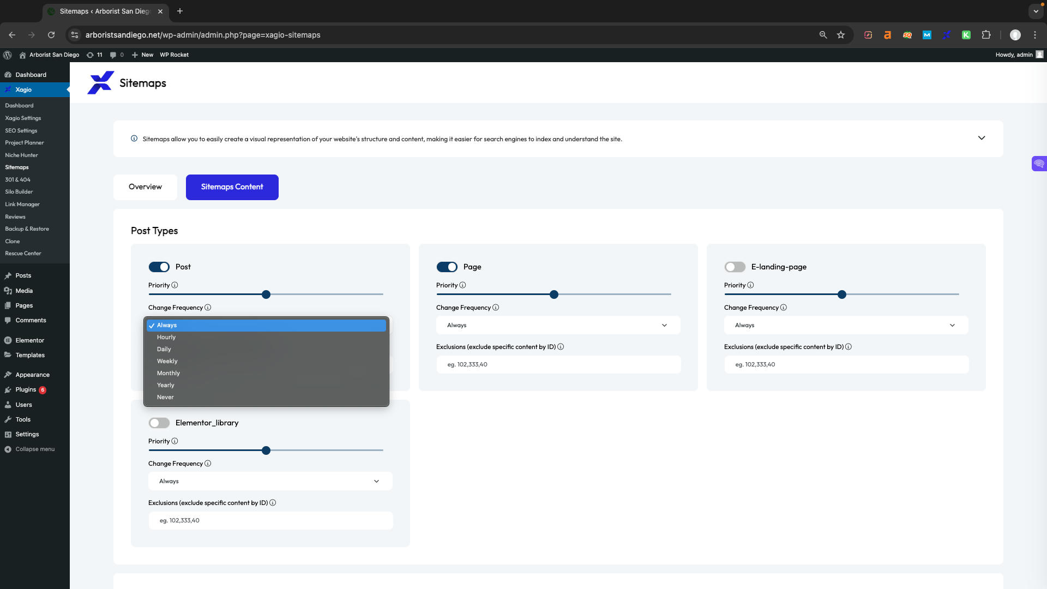
Task: Click the Elementor_library Exclusions input field
Action: tap(270, 520)
